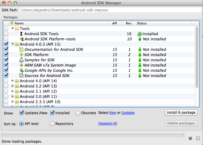Select the API level sort radio button
Viewport: 203px width, 145px height.
coord(21,124)
